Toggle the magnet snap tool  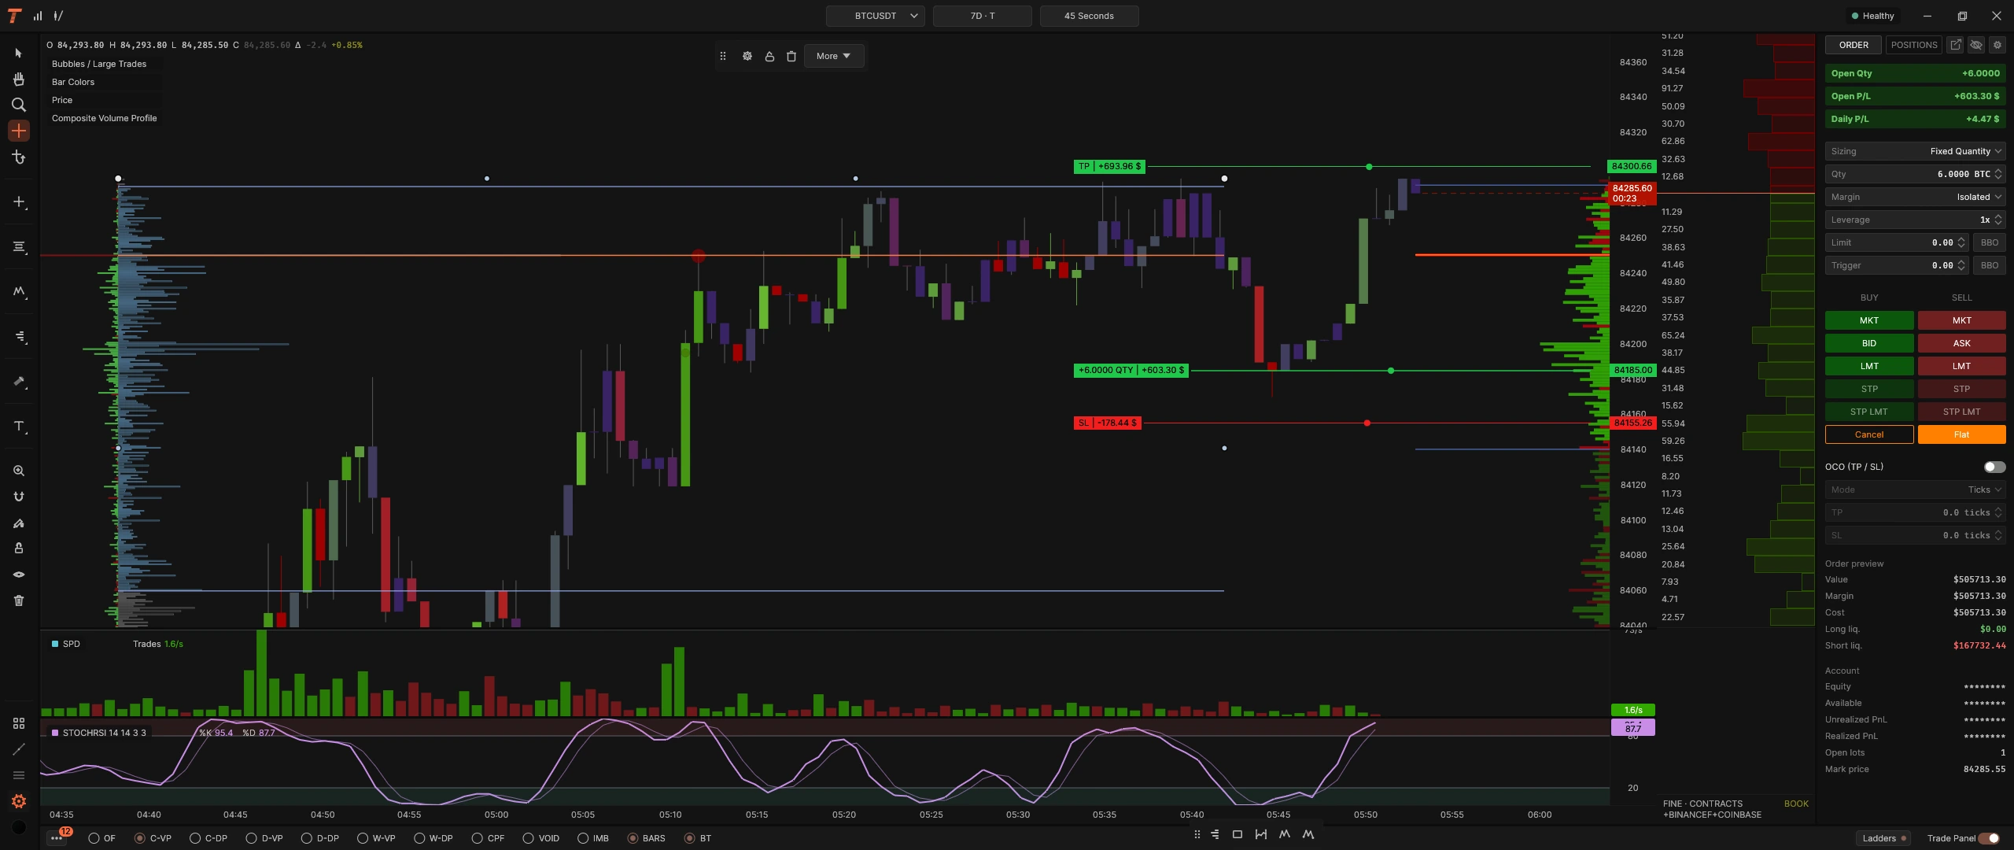coord(19,497)
